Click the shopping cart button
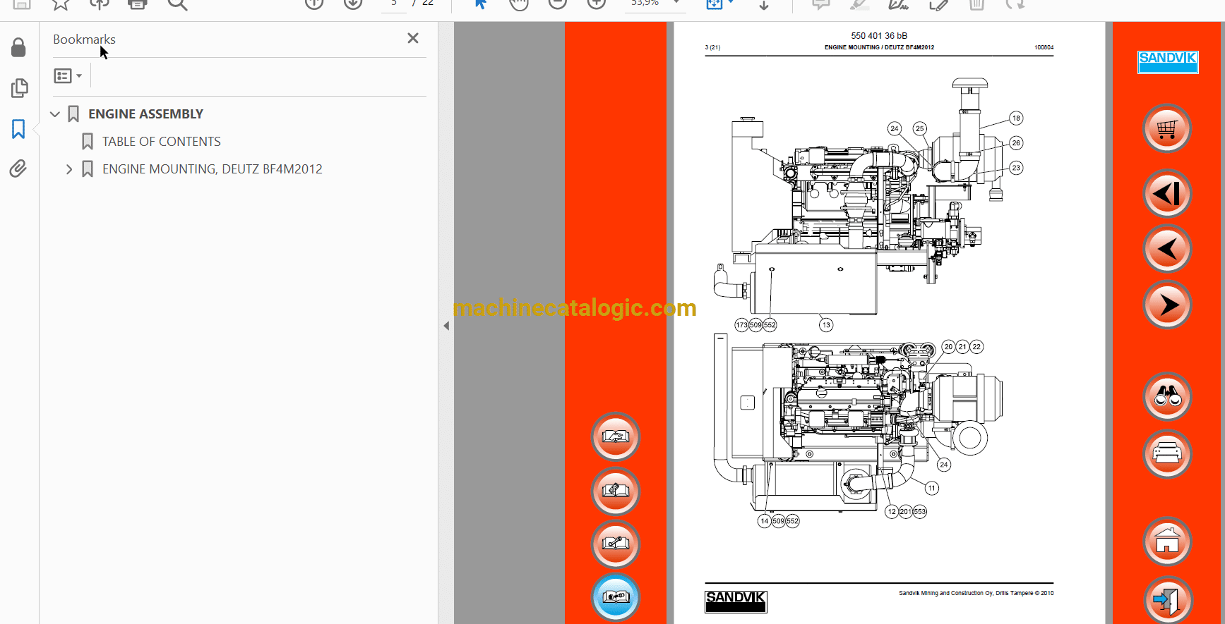The width and height of the screenshot is (1225, 624). tap(1166, 129)
